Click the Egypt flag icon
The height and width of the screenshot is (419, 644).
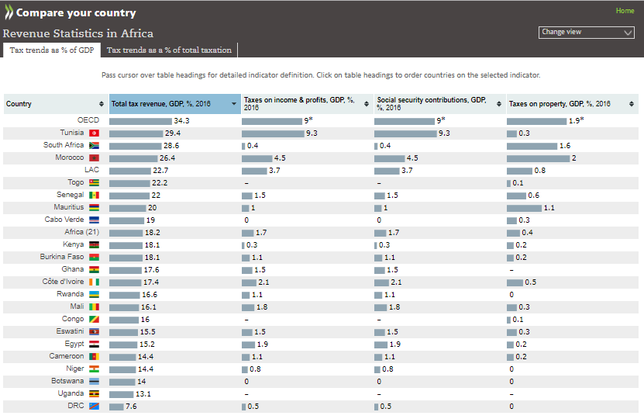[94, 345]
